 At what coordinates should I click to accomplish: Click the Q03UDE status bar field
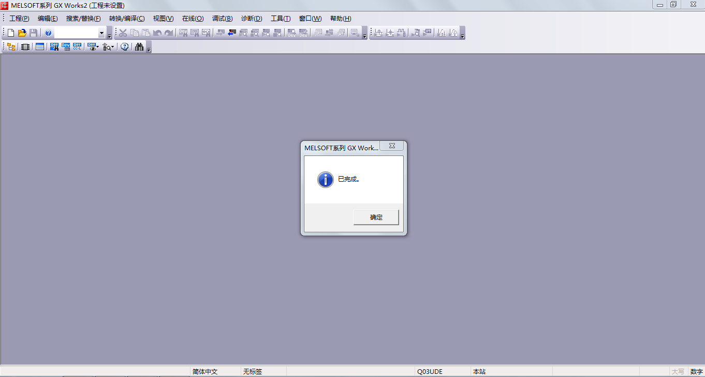(430, 372)
